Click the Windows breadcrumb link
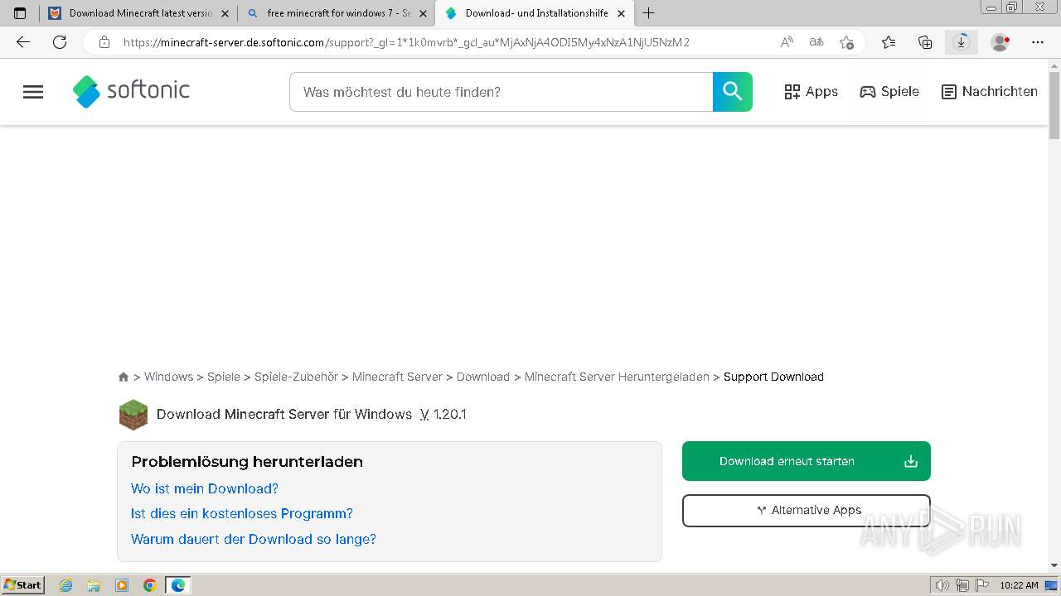The width and height of the screenshot is (1061, 596). pyautogui.click(x=168, y=377)
